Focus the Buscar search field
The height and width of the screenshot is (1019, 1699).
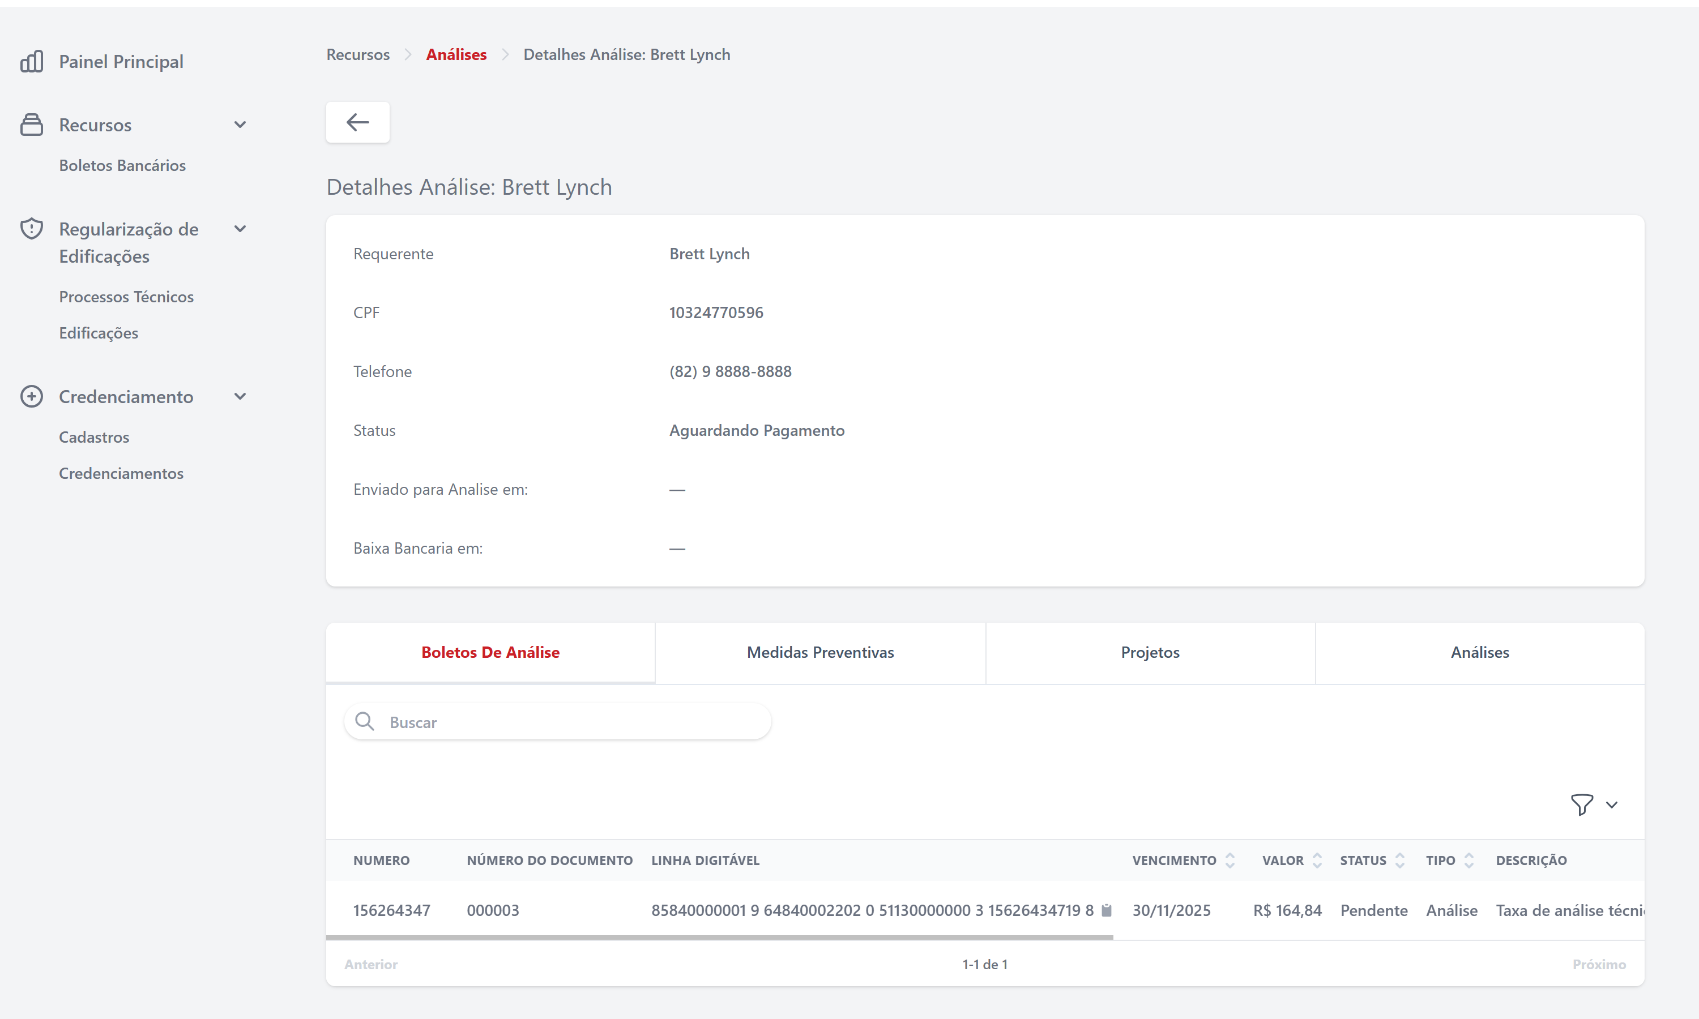pos(570,722)
